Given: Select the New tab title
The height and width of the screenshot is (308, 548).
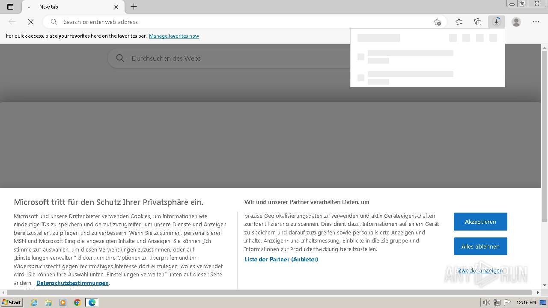Looking at the screenshot, I should [x=48, y=7].
